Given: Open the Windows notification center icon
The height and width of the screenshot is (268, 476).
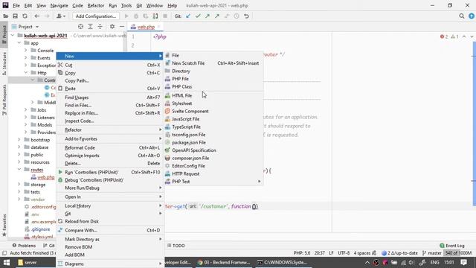Looking at the screenshot, I should (463, 262).
